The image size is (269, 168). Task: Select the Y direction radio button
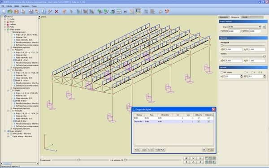click(252, 72)
